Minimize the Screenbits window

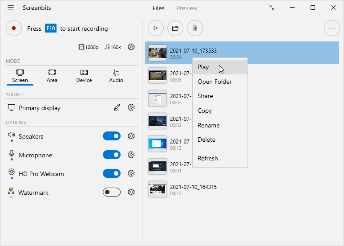[x=292, y=8]
